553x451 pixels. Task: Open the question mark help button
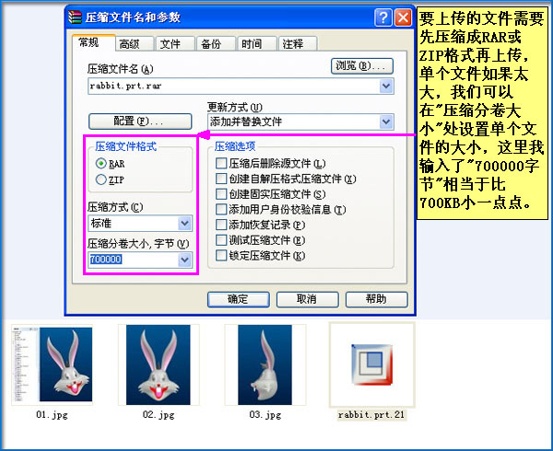383,17
